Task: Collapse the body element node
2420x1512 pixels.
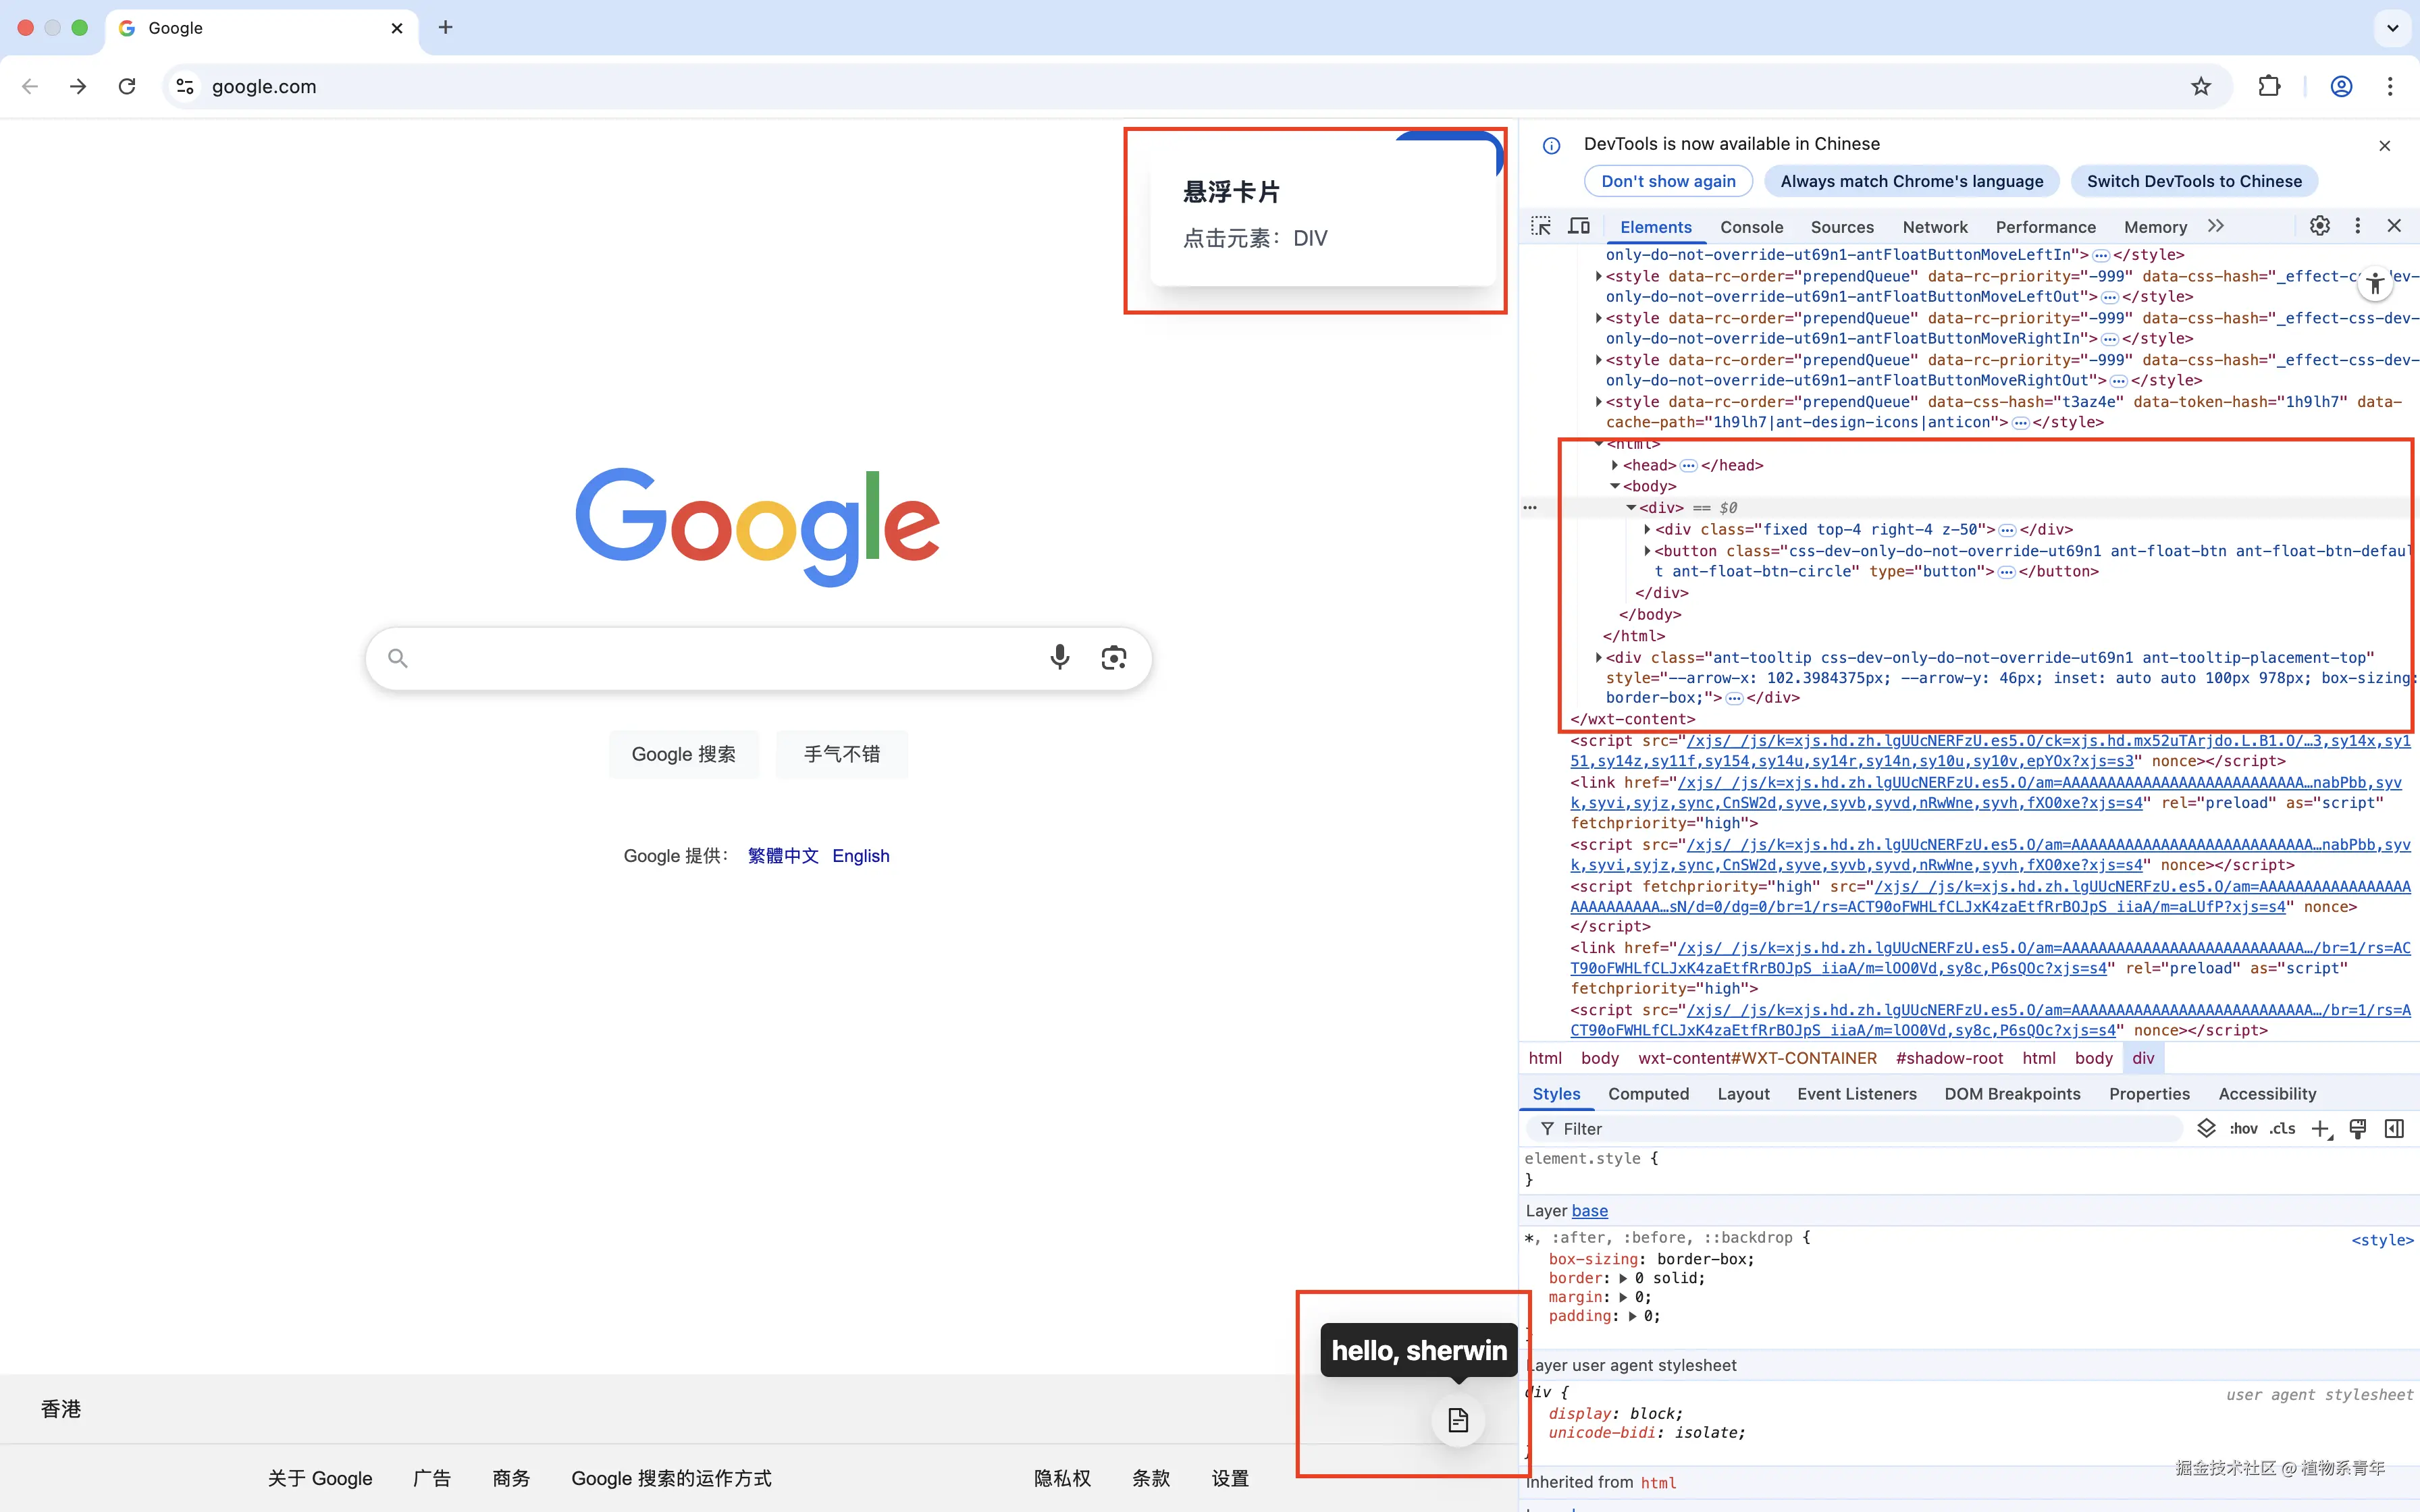Action: (x=1615, y=486)
